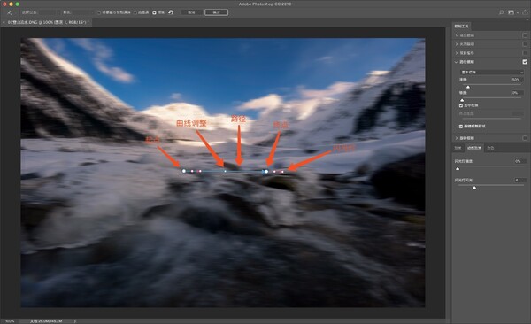Expand the first blur section in Blur Tools
Image resolution: width=531 pixels, height=324 pixels.
(x=456, y=35)
